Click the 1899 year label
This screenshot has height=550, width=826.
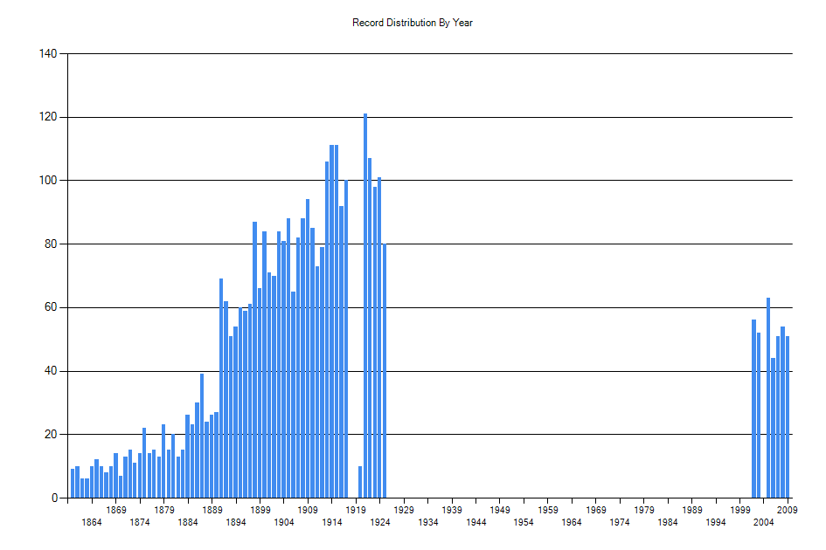260,510
